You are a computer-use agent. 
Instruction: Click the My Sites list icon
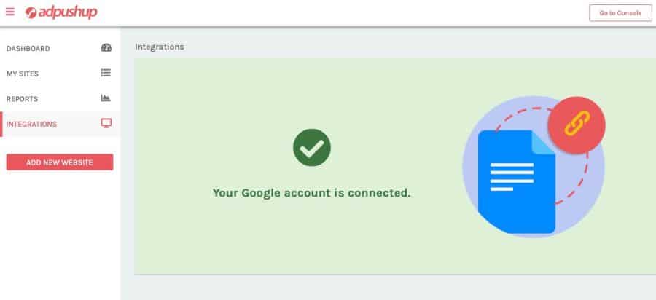pyautogui.click(x=106, y=73)
